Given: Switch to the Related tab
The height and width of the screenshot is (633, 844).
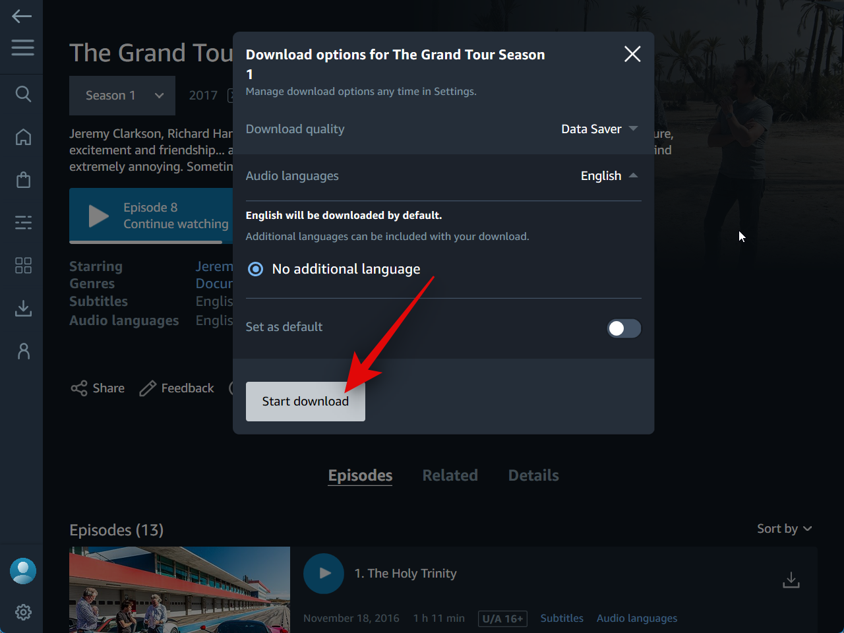Looking at the screenshot, I should click(450, 475).
